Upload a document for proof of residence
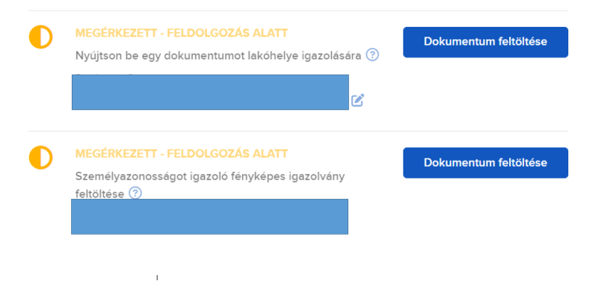This screenshot has width=598, height=290. [485, 42]
